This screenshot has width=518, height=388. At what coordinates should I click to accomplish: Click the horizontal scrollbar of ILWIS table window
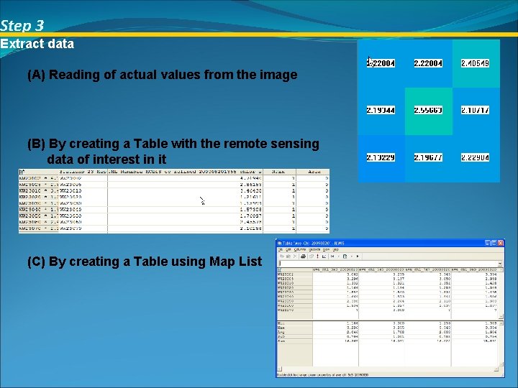pyautogui.click(x=388, y=369)
